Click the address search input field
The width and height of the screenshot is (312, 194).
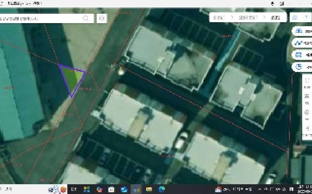pyautogui.click(x=40, y=18)
